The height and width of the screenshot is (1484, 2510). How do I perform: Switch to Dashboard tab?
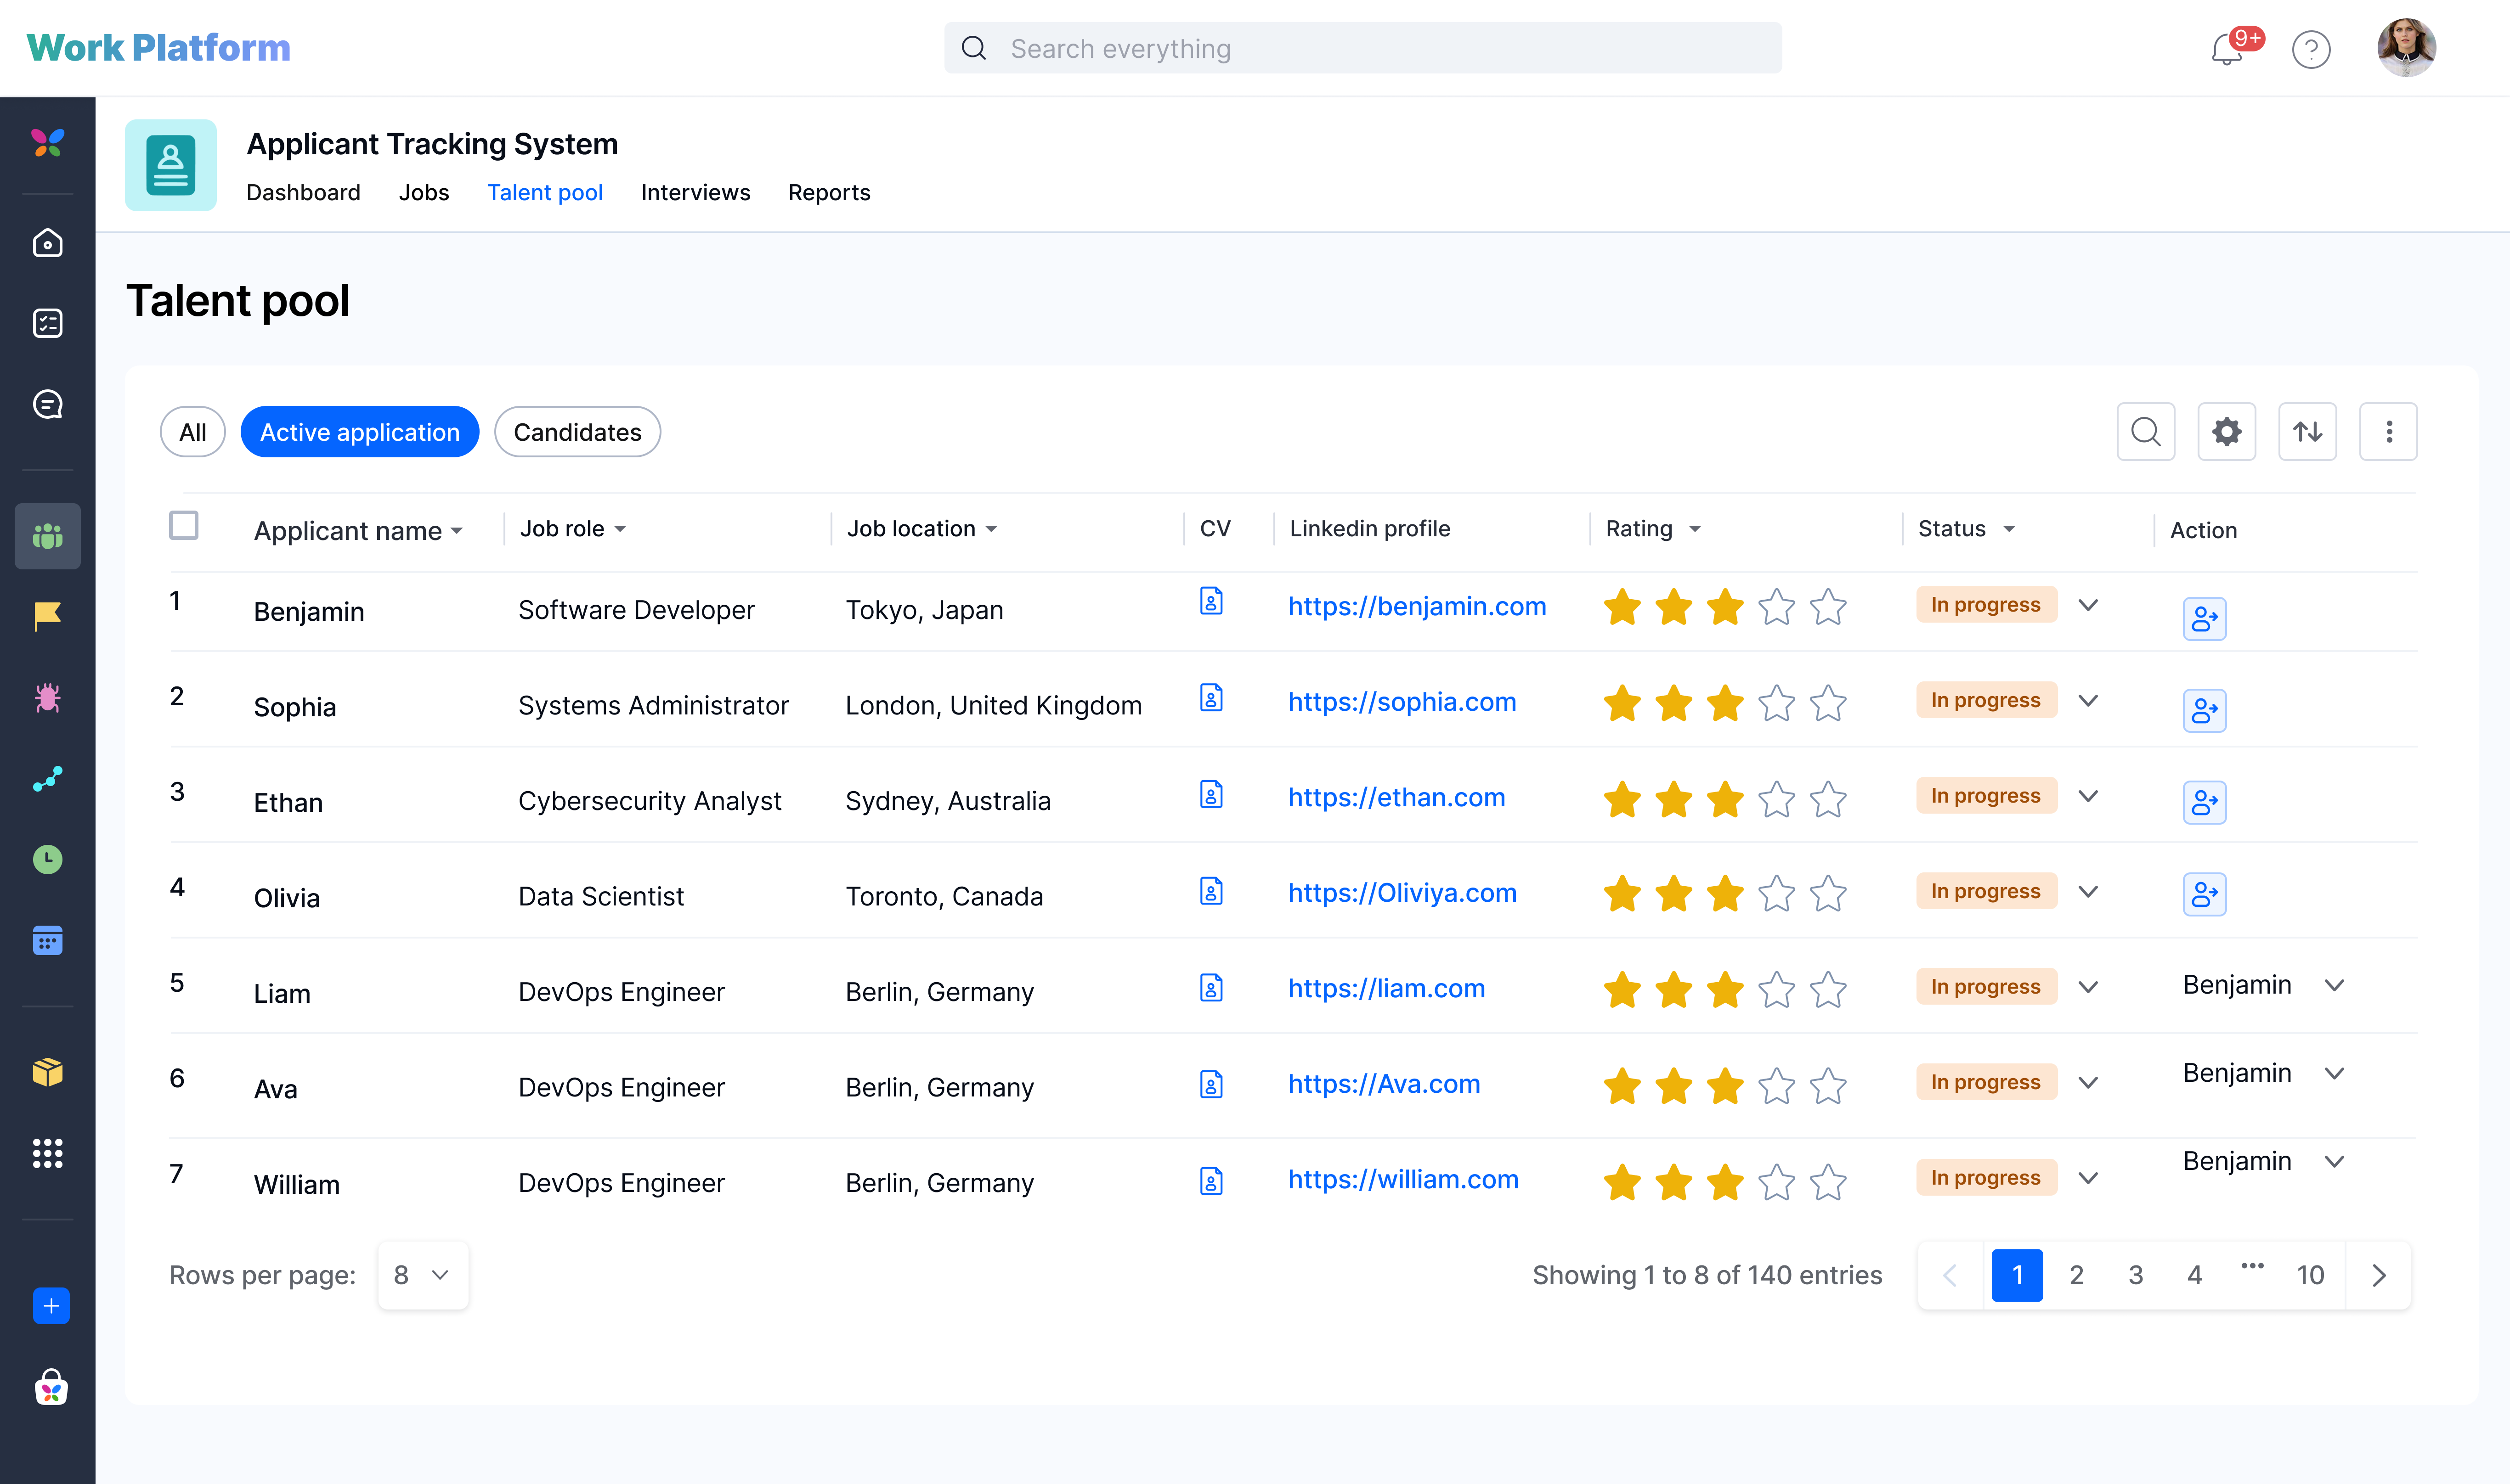point(303,192)
